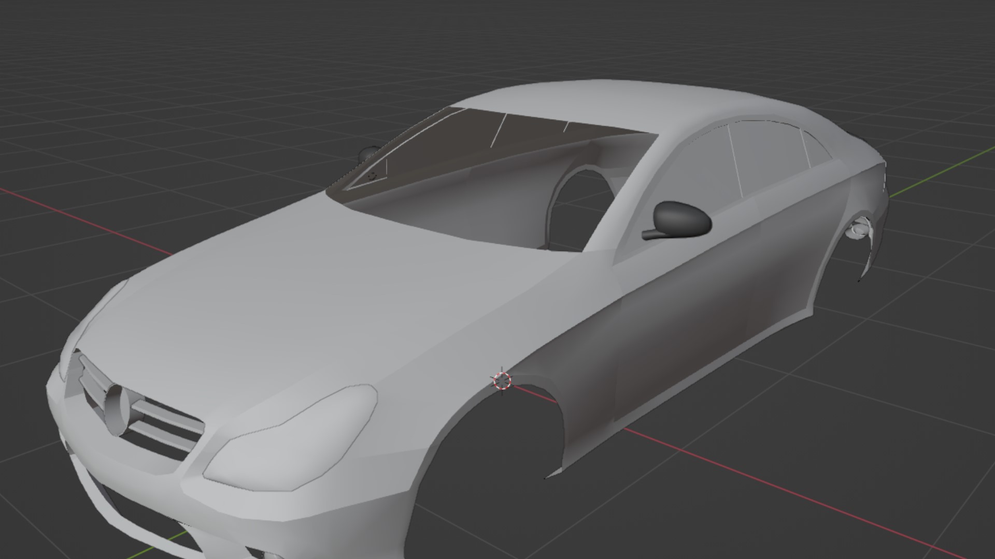Select the left side mirror behind windshield
Viewport: 995px width, 559px height.
(x=368, y=153)
